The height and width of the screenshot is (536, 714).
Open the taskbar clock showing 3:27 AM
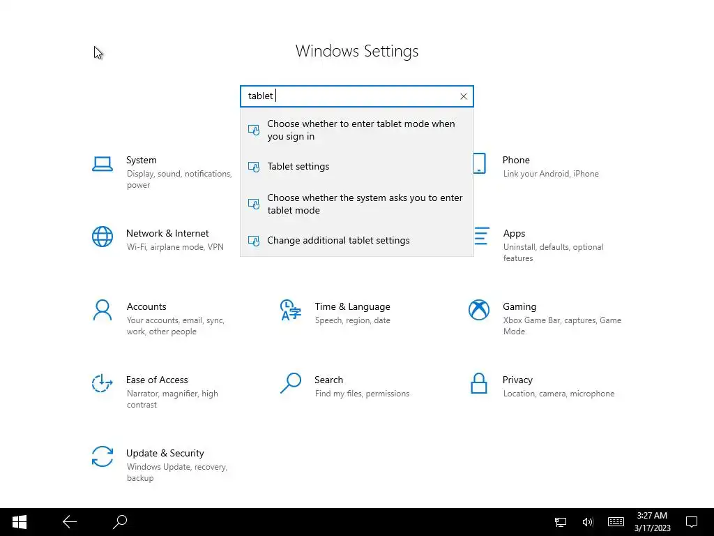(x=652, y=522)
